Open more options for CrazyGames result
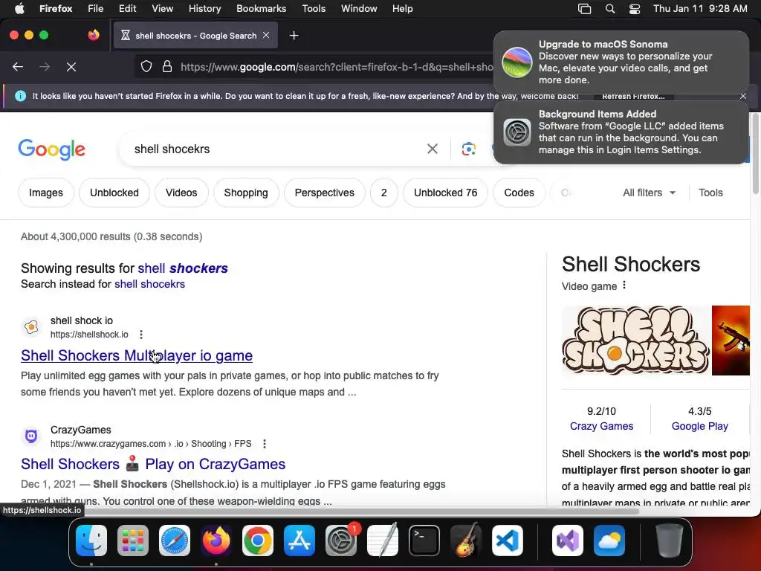Viewport: 761px width, 571px height. tap(264, 443)
